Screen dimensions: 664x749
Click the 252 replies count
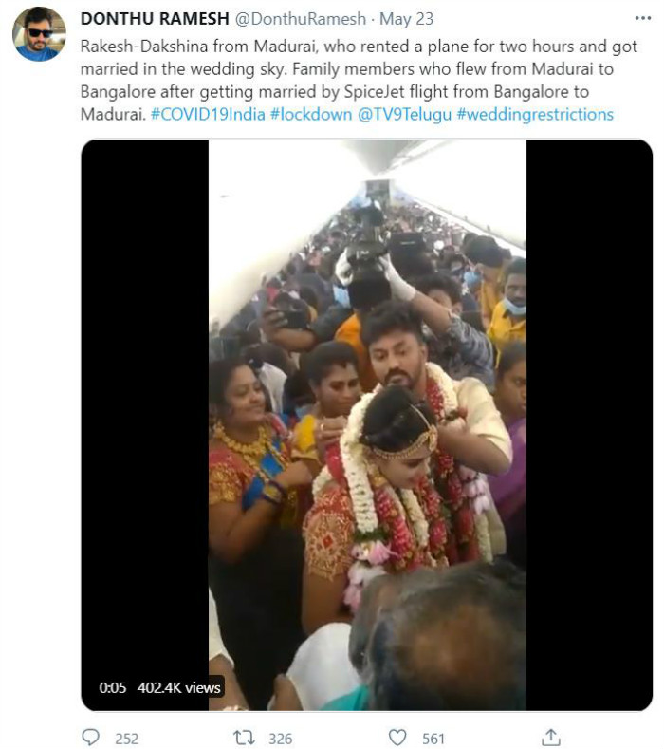point(126,739)
